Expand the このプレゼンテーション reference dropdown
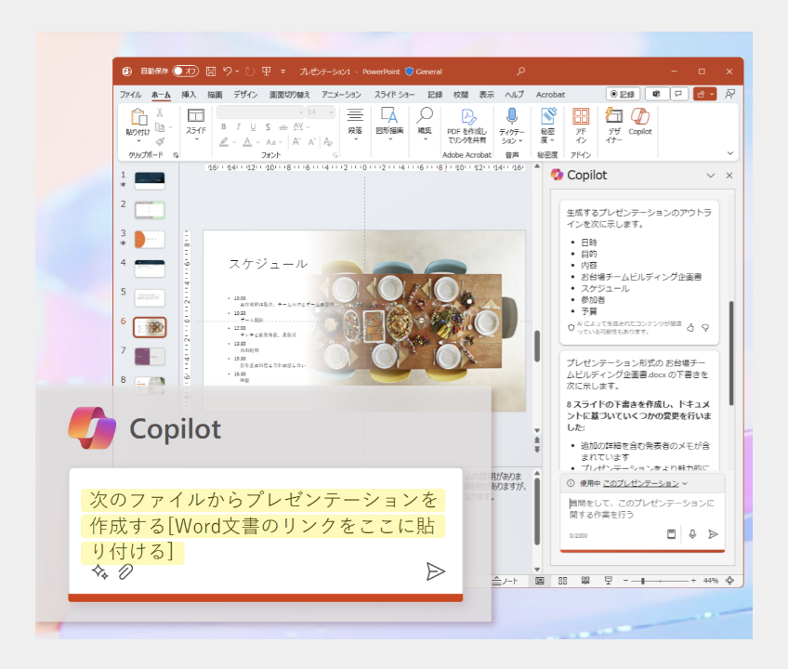Image resolution: width=788 pixels, height=669 pixels. coord(685,483)
